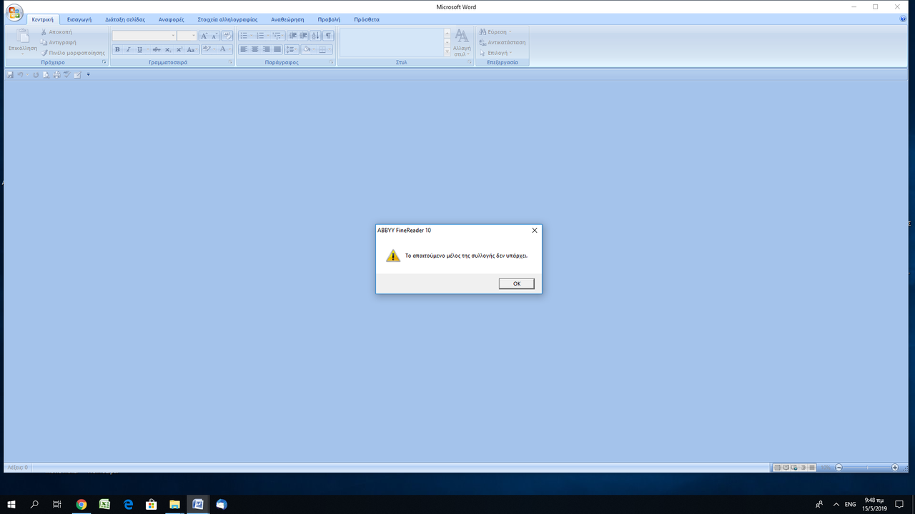
Task: Click the grow font icon
Action: [x=204, y=36]
